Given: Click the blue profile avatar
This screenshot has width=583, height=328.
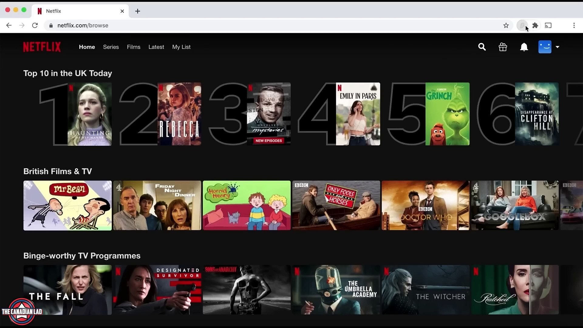Looking at the screenshot, I should coord(545,47).
